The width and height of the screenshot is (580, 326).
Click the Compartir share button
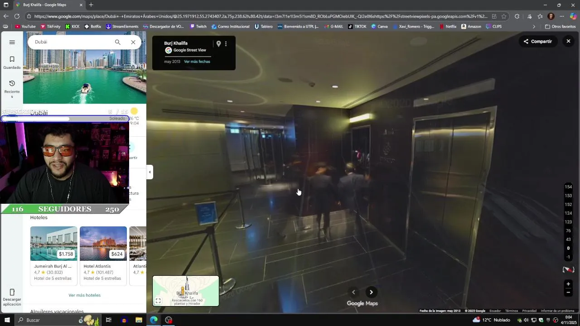coord(538,41)
